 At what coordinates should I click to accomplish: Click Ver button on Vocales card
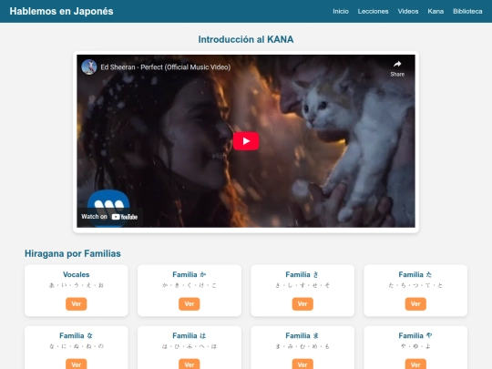(77, 303)
